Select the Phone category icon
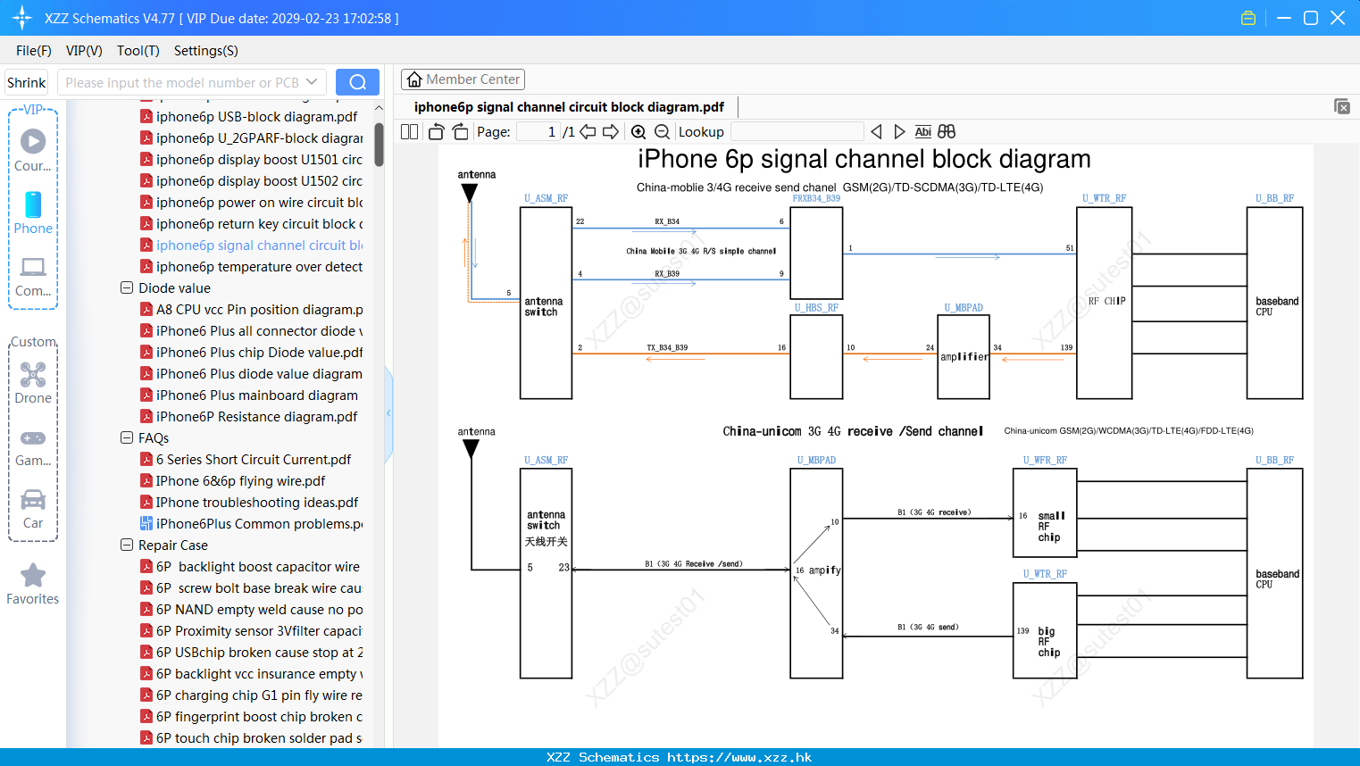This screenshot has height=766, width=1360. pyautogui.click(x=33, y=212)
